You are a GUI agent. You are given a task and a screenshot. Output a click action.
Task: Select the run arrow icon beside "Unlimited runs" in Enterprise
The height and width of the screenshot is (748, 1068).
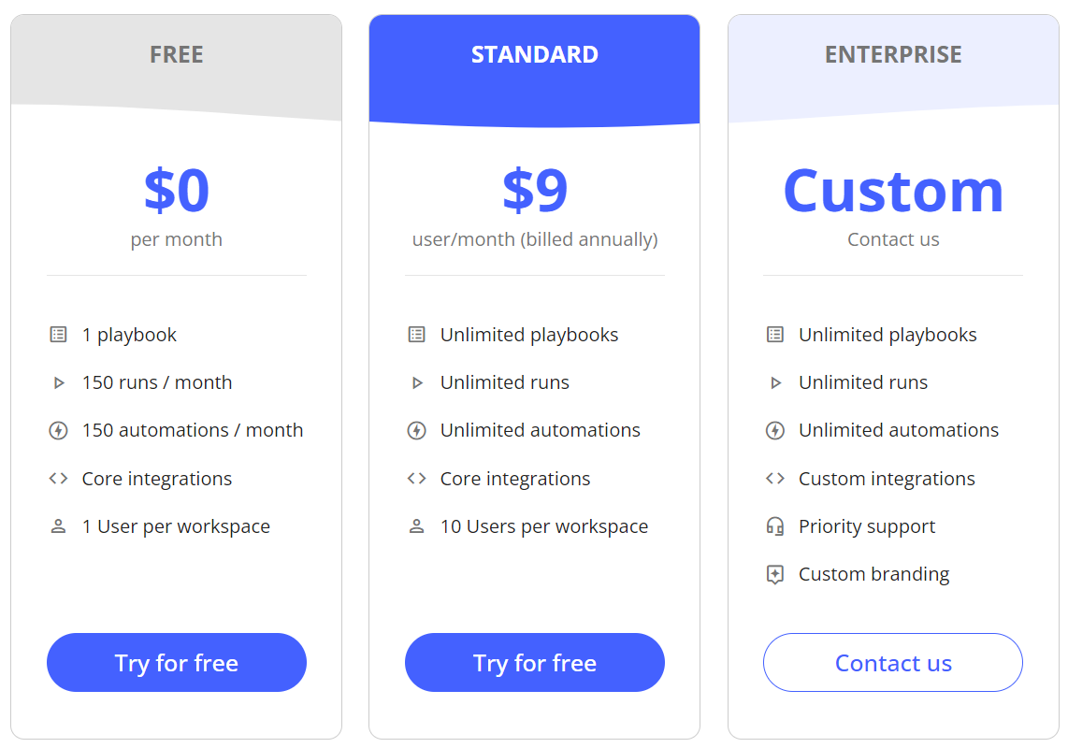[774, 381]
